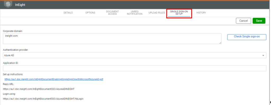Click the Reply URL label
Screen dimensions: 271x105
8,84
